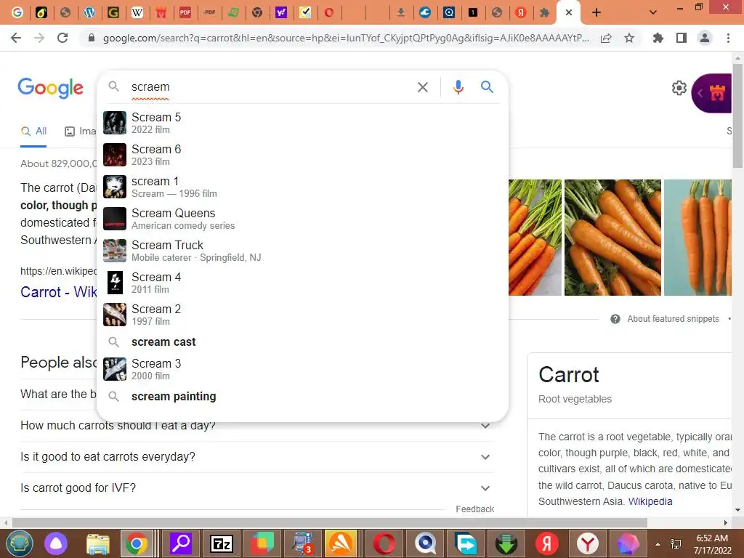Start voice search with microphone icon
Image resolution: width=744 pixels, height=558 pixels.
(x=458, y=87)
